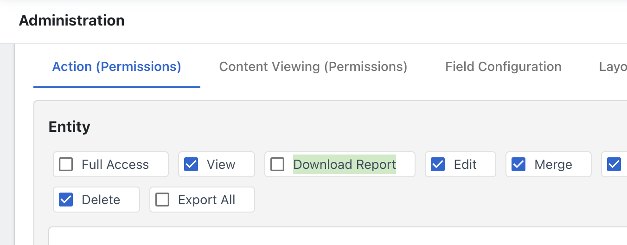Click the gray left sidebar strip

7,144
